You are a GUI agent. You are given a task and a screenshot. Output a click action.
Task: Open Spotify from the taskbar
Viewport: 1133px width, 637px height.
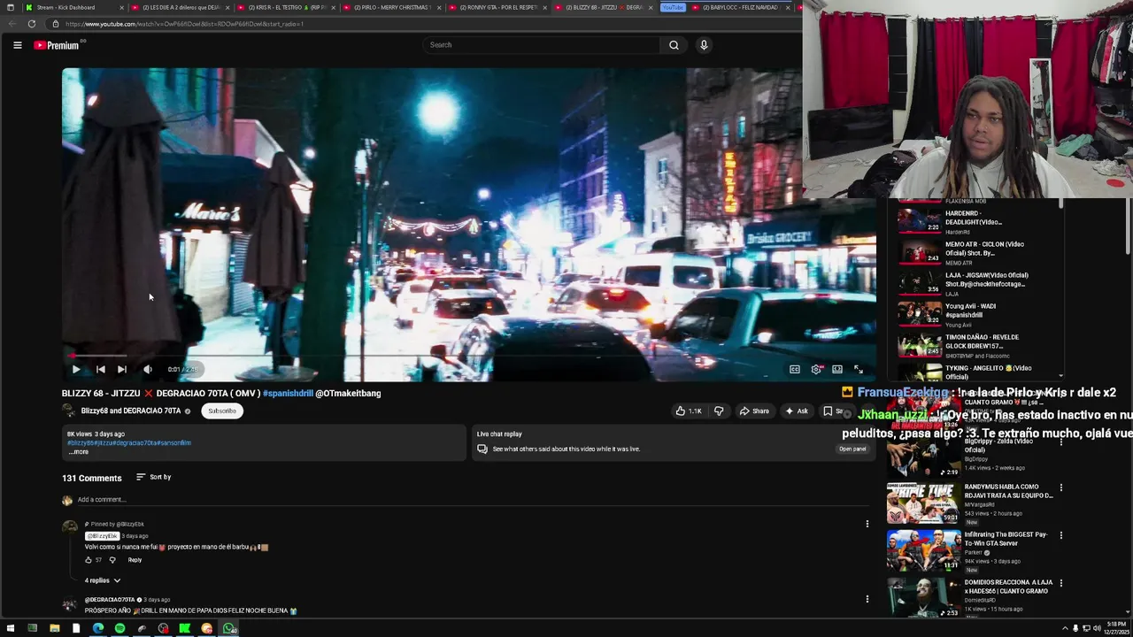tap(119, 629)
